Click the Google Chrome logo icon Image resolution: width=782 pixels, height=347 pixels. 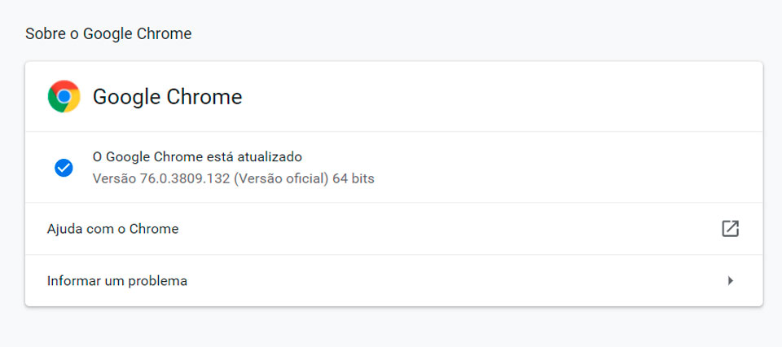click(64, 96)
